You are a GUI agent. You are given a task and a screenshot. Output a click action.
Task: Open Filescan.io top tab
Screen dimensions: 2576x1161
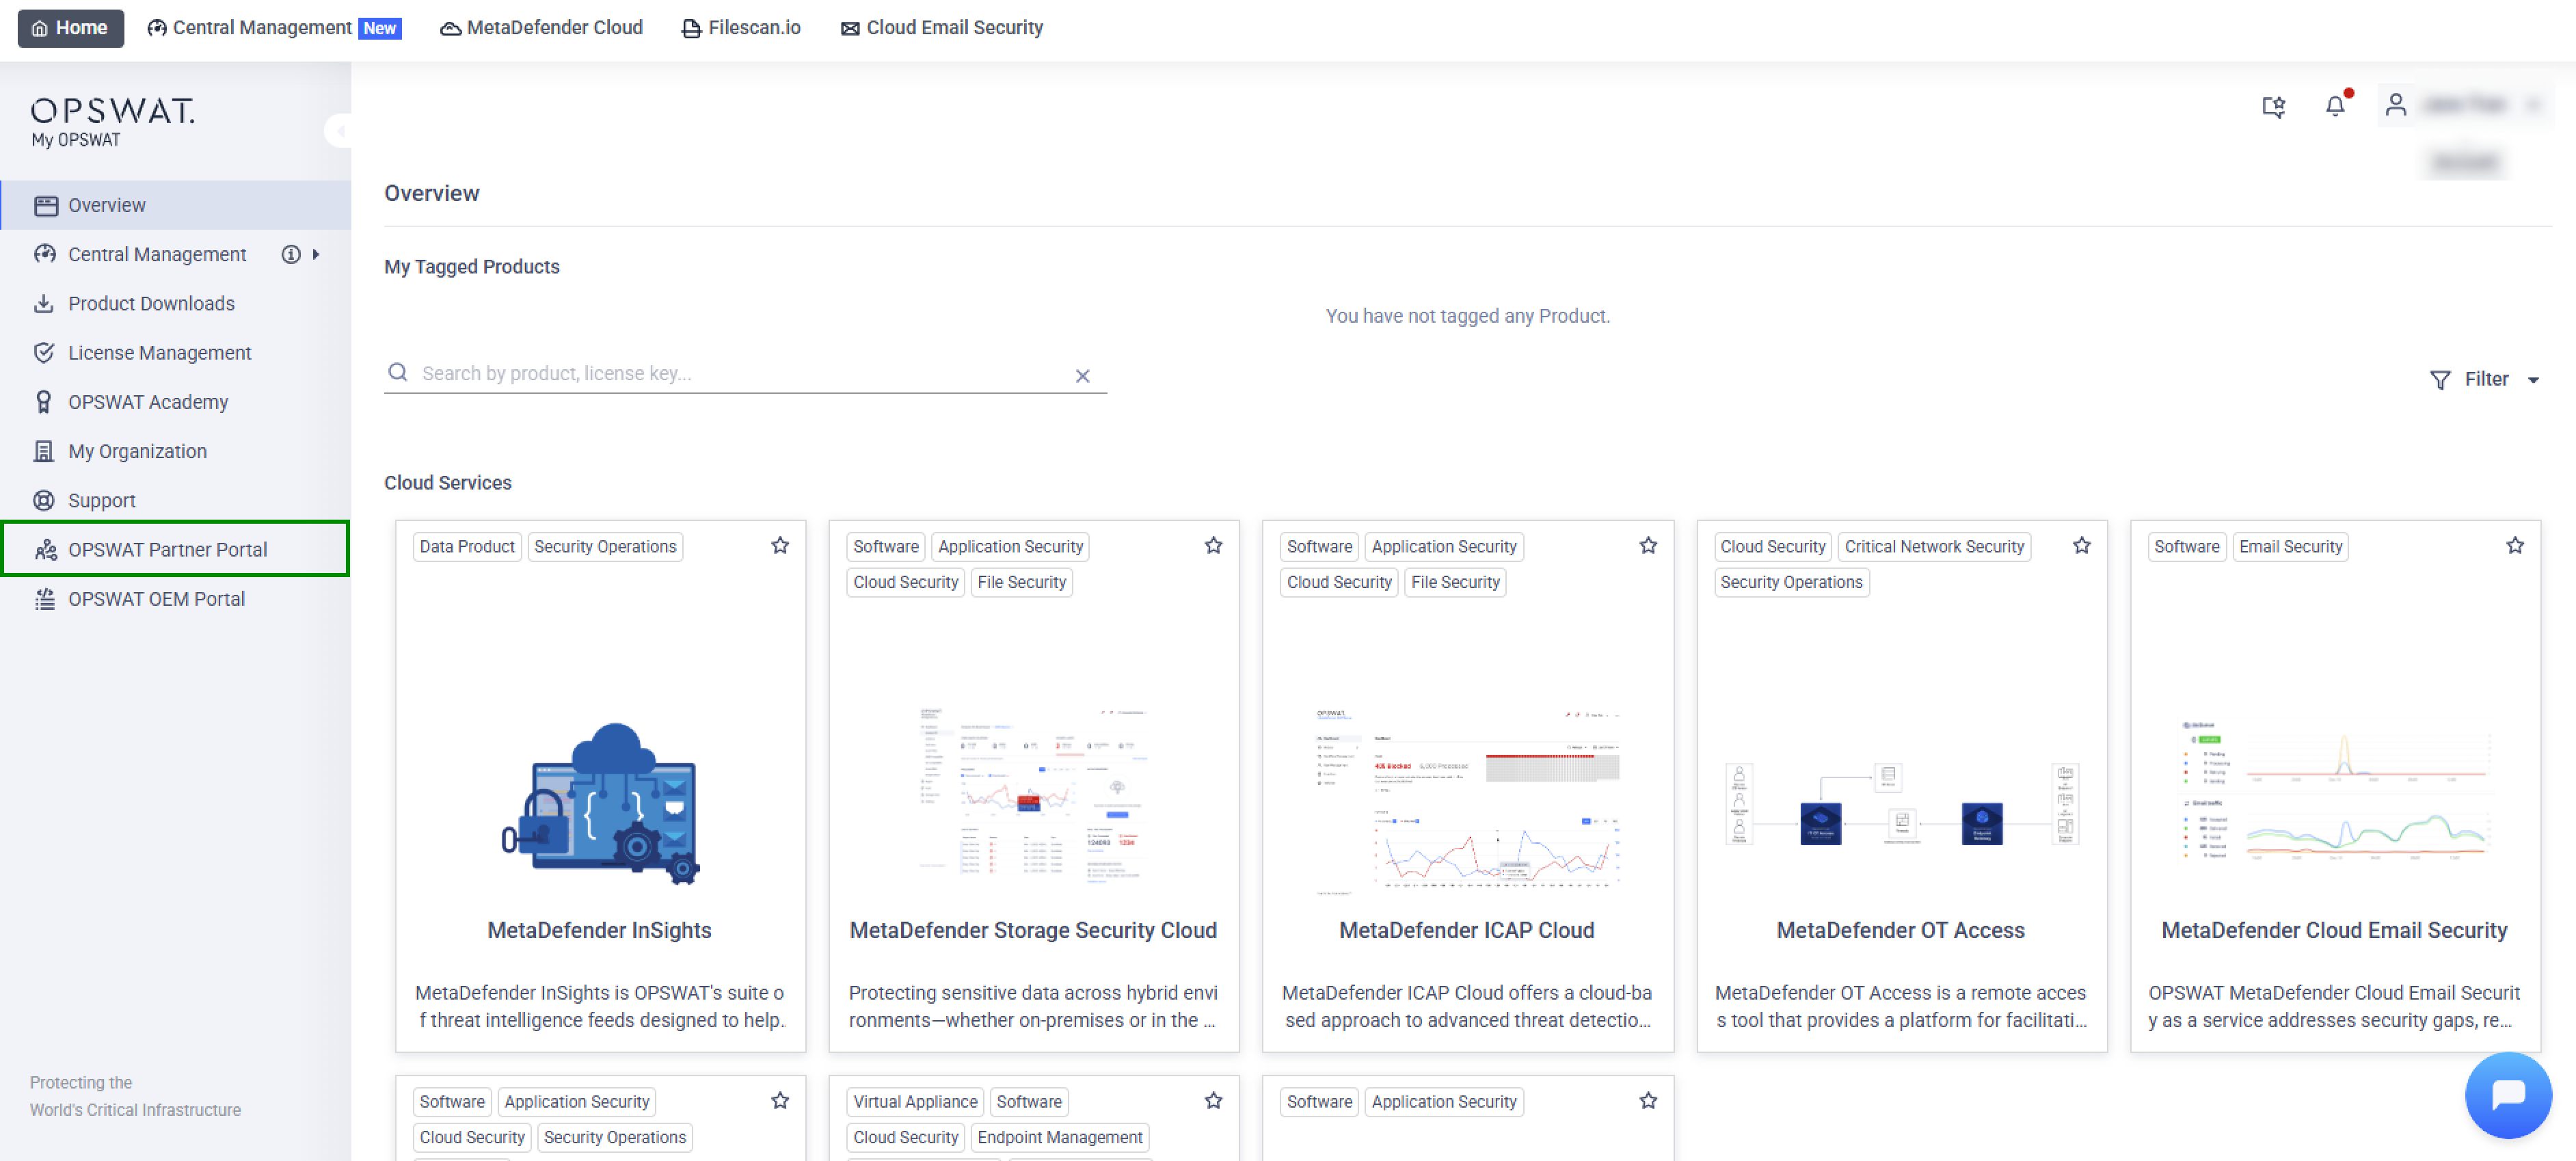click(x=741, y=28)
